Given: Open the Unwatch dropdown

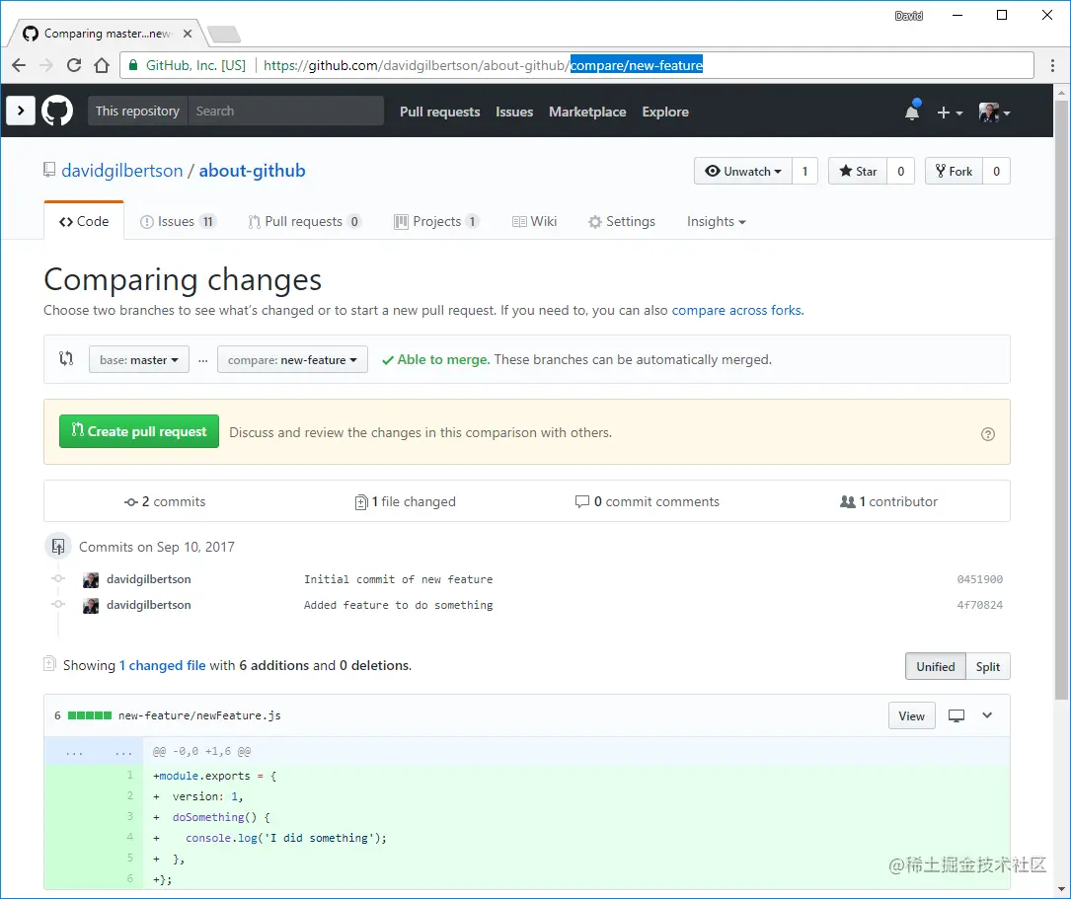Looking at the screenshot, I should tap(743, 172).
